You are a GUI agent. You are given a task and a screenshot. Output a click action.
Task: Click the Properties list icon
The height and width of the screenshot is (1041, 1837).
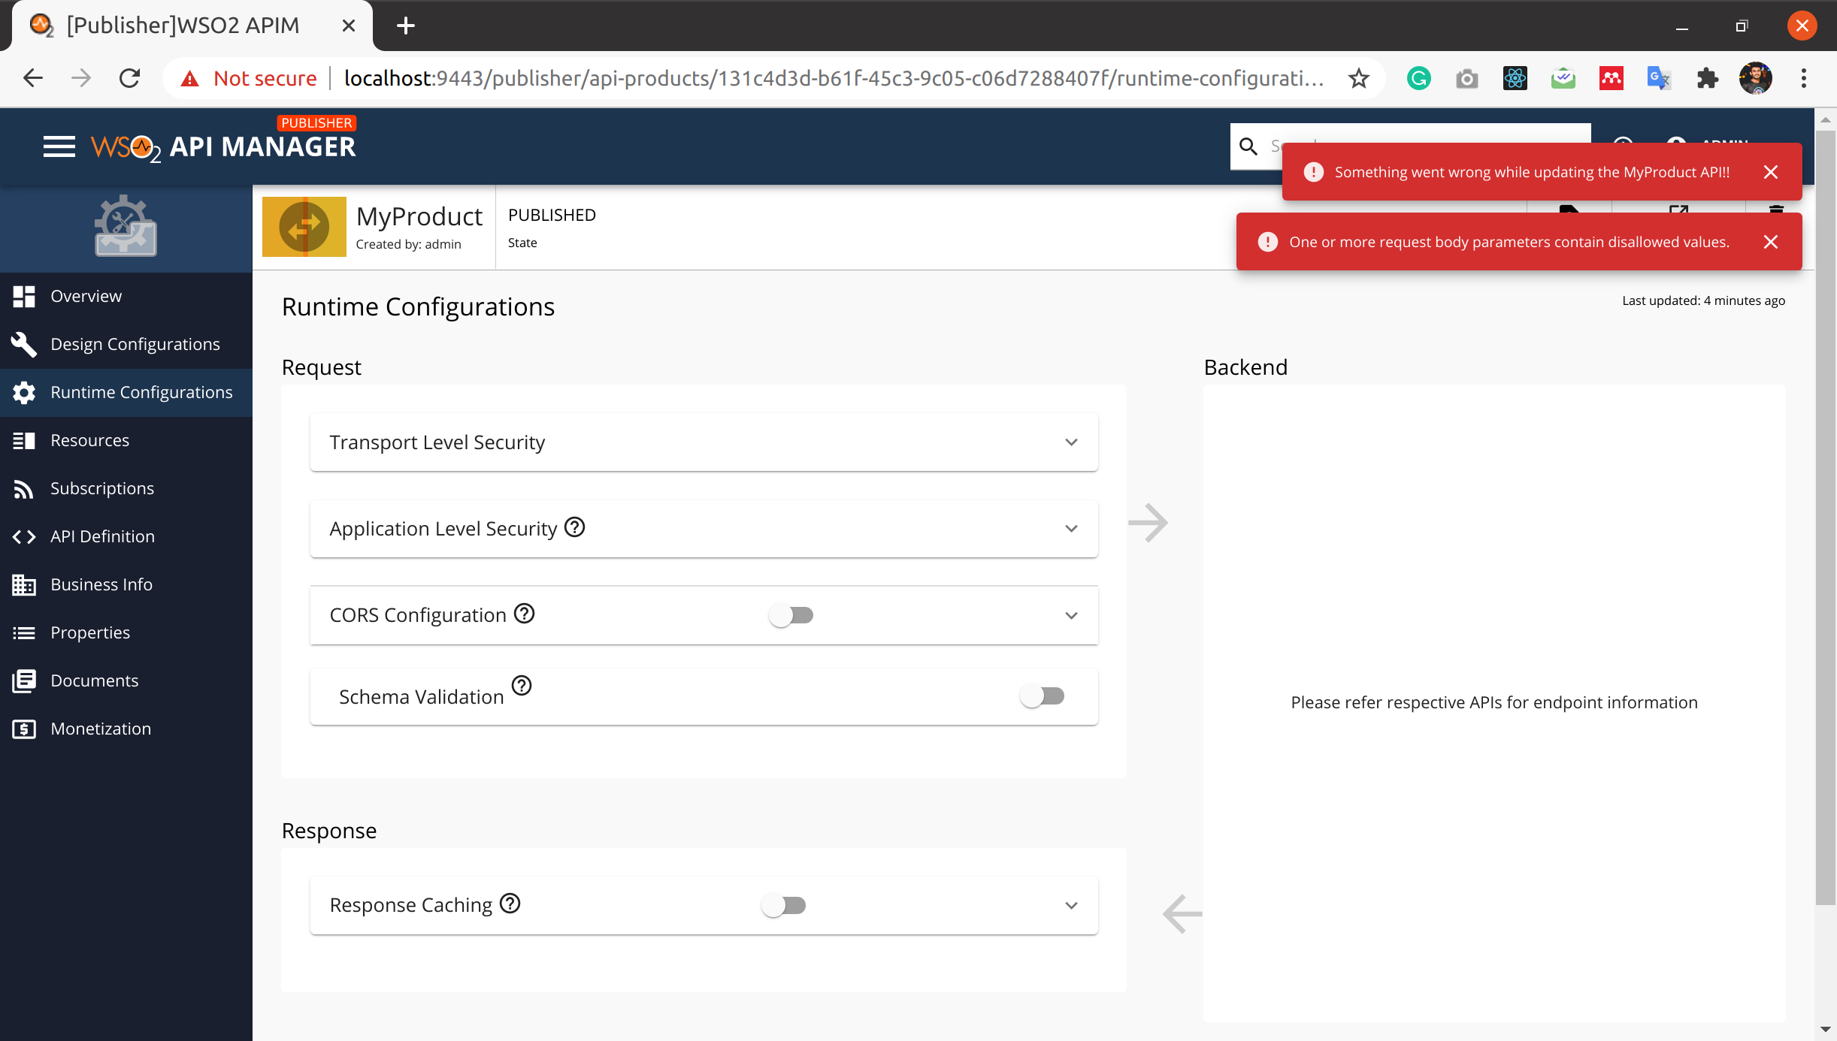point(24,632)
